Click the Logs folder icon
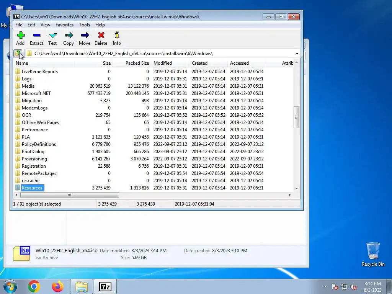The height and width of the screenshot is (294, 392). 18,79
